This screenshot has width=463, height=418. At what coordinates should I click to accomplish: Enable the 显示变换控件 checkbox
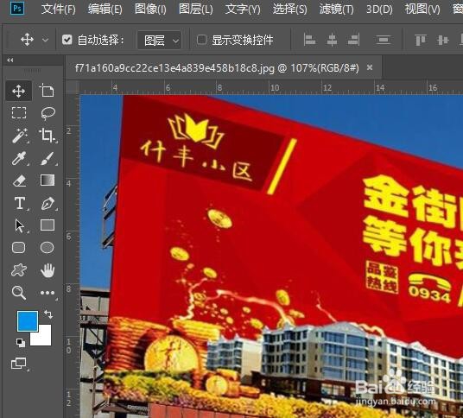point(201,39)
